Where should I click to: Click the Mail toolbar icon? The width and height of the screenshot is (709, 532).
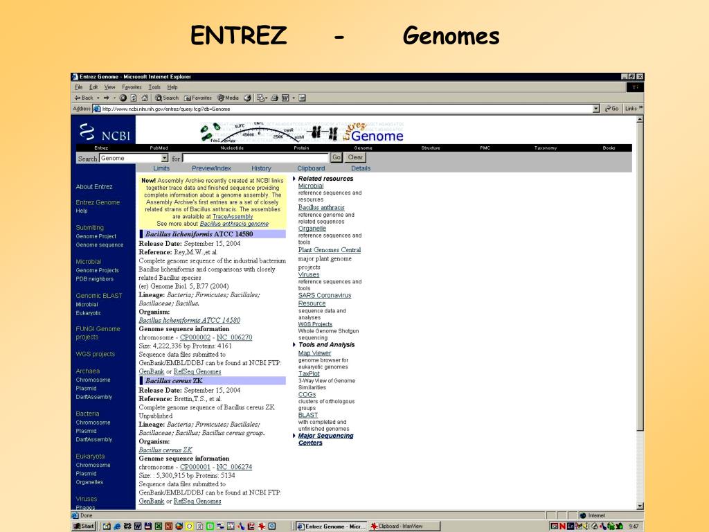coord(260,98)
